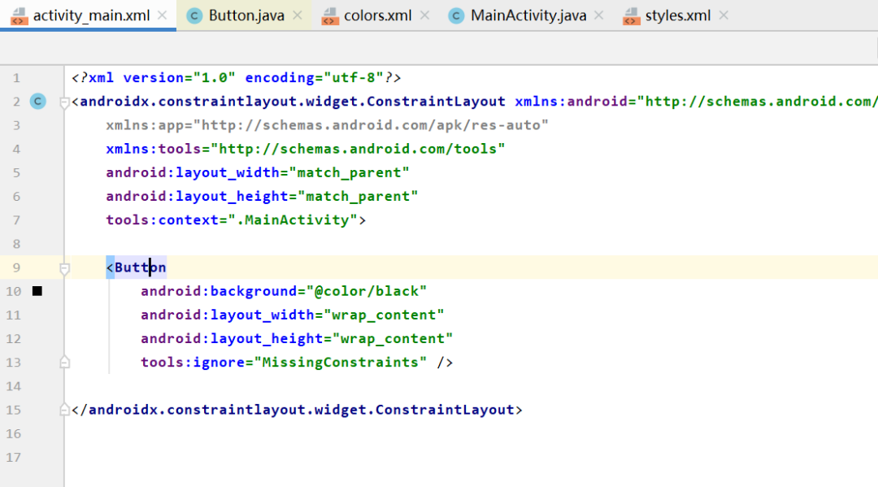Click the fold end marker on line 13
The image size is (878, 487).
[x=64, y=362]
